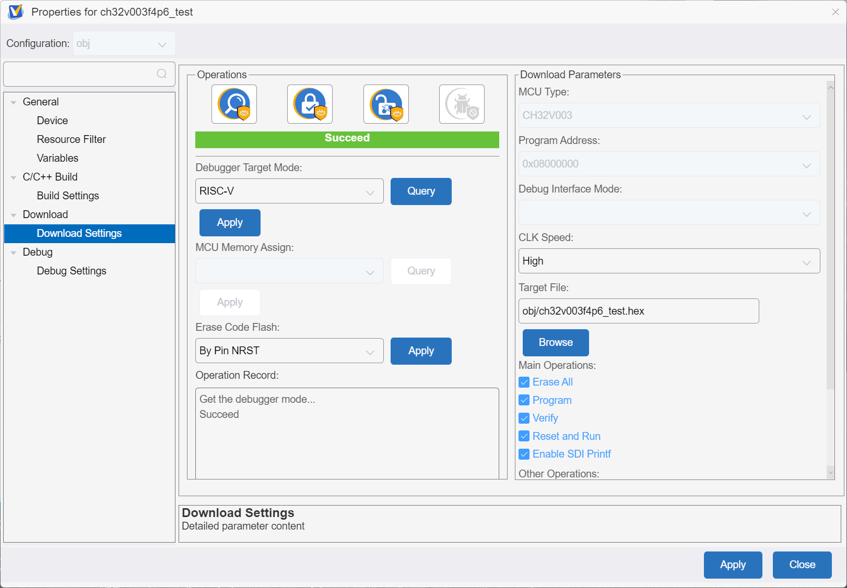Click Query next to Debugger Target Mode

[x=421, y=191]
